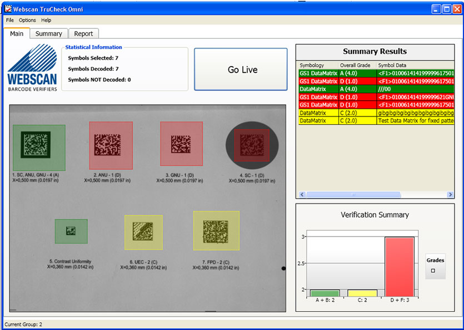Click the Overall Grade column header
This screenshot has width=464, height=330.
pos(357,65)
